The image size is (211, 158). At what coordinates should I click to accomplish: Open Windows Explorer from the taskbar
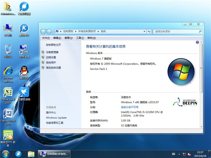[x=31, y=154]
